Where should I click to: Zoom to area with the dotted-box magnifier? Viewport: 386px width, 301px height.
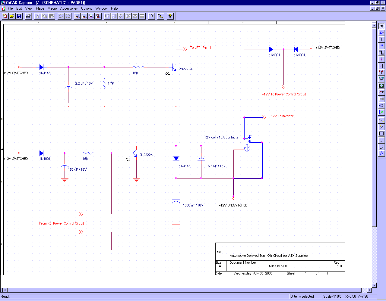coord(91,16)
